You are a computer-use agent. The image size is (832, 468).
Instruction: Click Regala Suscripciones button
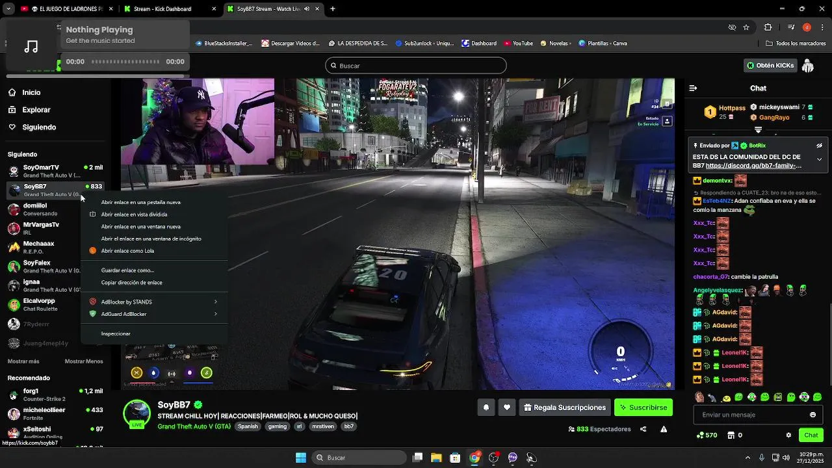564,408
